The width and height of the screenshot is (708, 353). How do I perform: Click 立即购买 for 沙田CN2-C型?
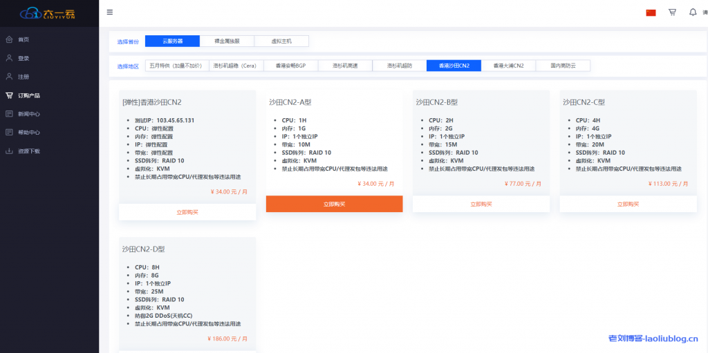pos(628,204)
